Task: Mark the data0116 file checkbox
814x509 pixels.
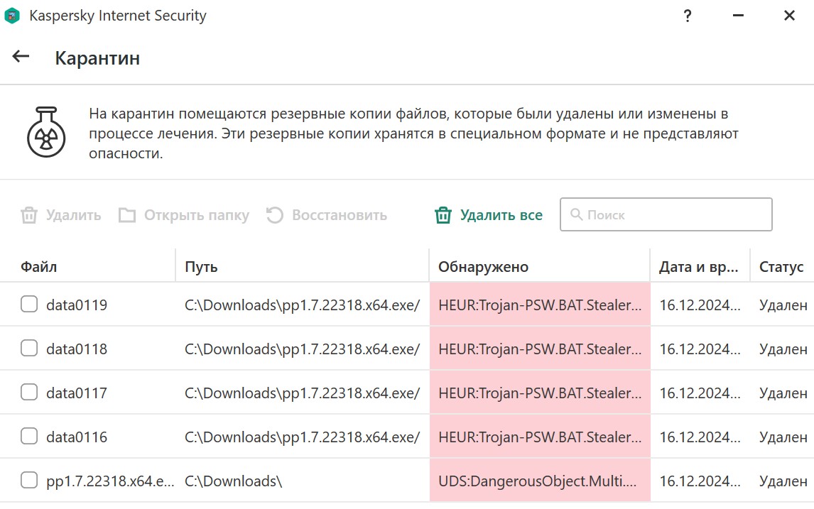Action: pyautogui.click(x=29, y=437)
